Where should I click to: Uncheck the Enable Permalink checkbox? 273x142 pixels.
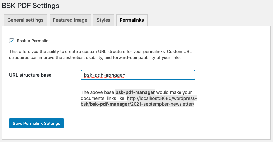[12, 41]
